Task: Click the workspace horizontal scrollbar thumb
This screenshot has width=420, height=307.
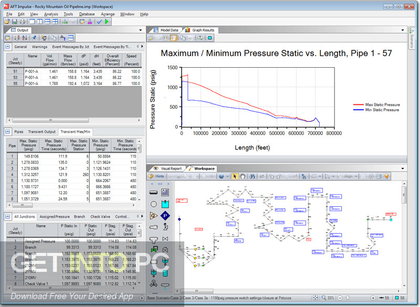Action: (197, 291)
